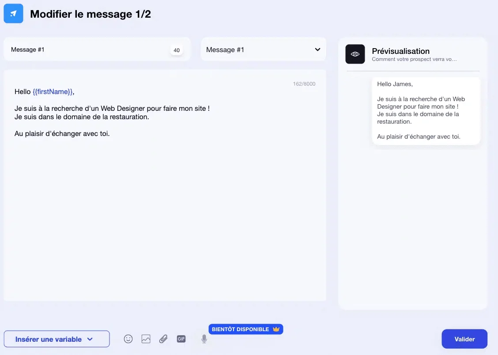Screen dimensions: 498x355
Task: Click the Valider button
Action: pos(464,339)
